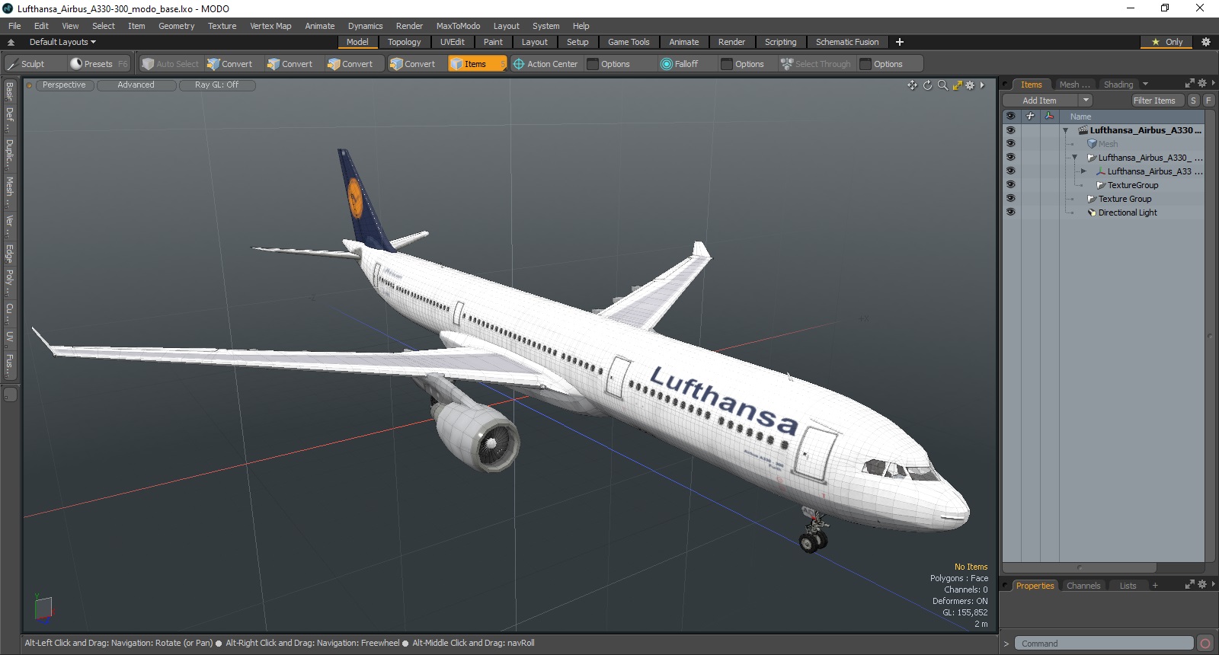Viewport: 1219px width, 655px height.
Task: Maximize the viewport with the expand icon
Action: [x=958, y=85]
